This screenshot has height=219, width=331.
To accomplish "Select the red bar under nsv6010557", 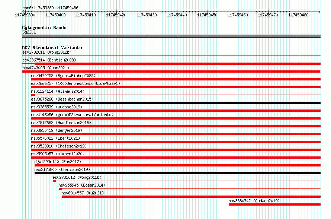I will [191, 197].
